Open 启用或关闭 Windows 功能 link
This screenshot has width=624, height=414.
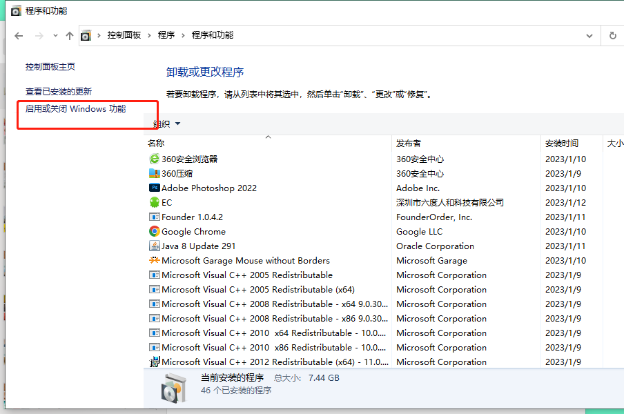coord(76,108)
